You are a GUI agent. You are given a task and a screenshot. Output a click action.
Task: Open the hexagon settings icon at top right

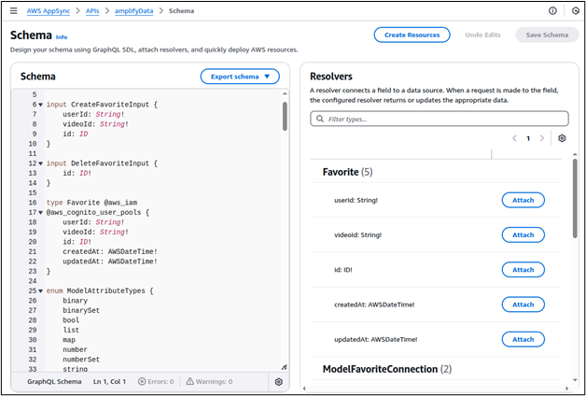point(576,11)
